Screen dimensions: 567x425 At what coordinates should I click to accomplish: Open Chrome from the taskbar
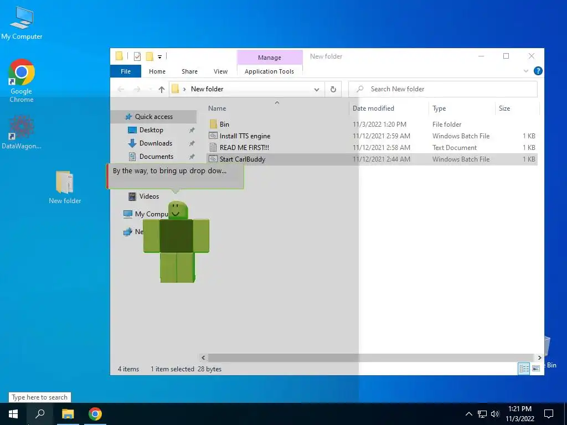click(95, 414)
